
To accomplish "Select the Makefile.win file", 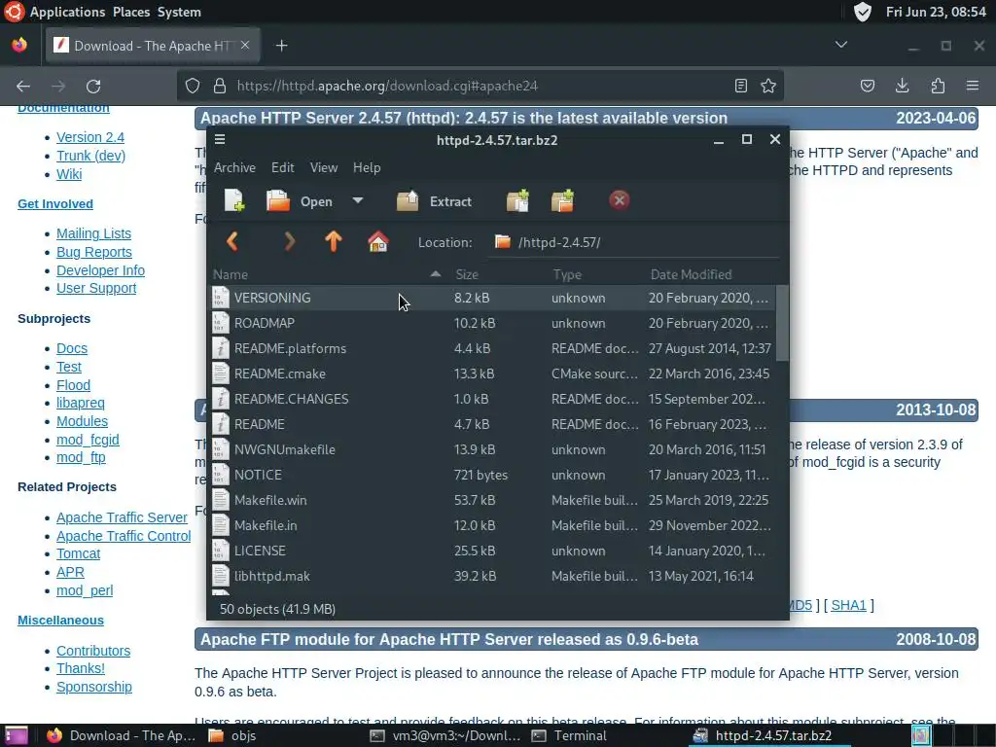I will coord(492,500).
